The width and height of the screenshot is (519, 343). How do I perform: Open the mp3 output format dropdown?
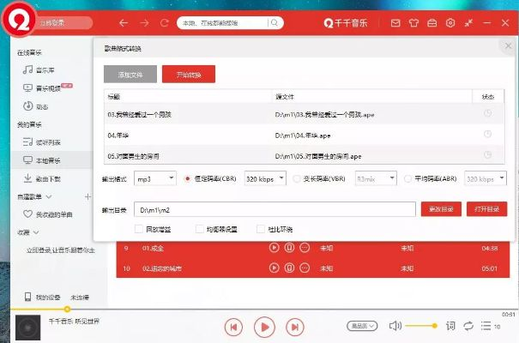154,178
